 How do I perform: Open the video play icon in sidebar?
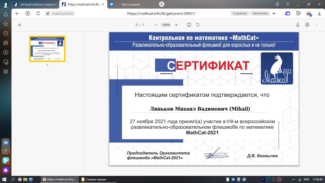6,52
